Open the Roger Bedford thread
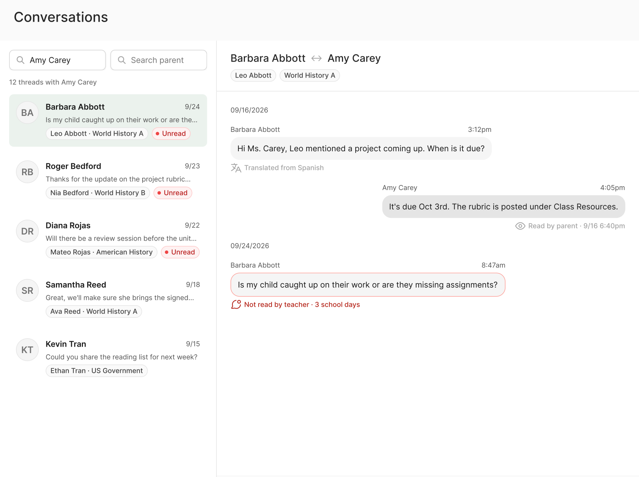 (108, 180)
